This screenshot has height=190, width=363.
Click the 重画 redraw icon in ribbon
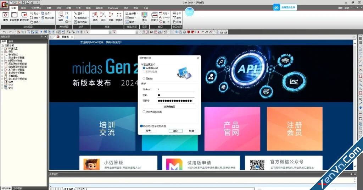coord(5,15)
